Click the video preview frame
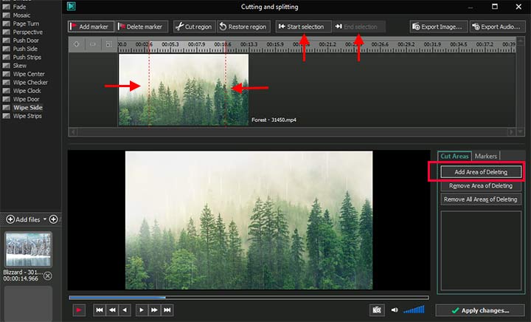Image resolution: width=531 pixels, height=322 pixels. tap(249, 220)
